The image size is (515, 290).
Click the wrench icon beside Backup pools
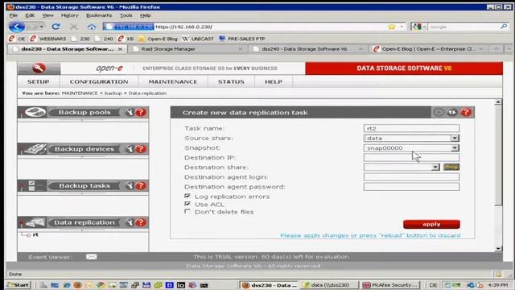(x=130, y=113)
